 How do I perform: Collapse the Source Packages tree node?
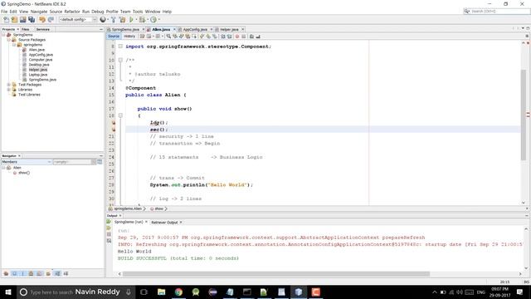point(9,40)
